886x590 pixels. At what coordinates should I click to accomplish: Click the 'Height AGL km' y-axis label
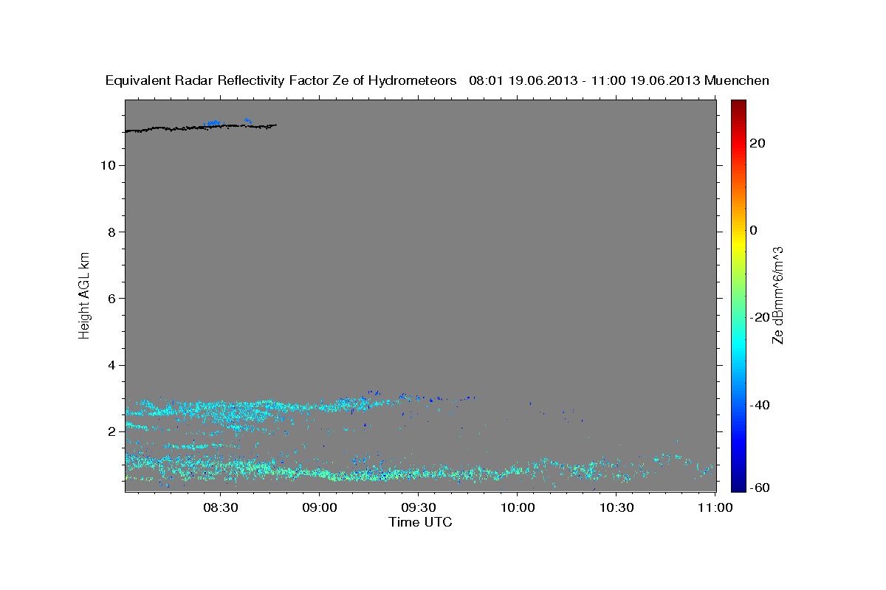tap(85, 295)
